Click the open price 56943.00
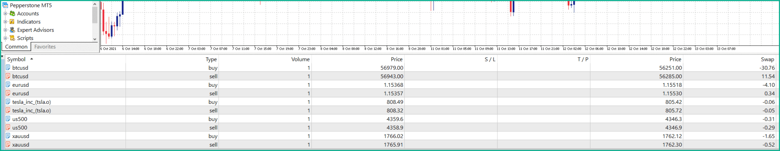 tap(392, 76)
